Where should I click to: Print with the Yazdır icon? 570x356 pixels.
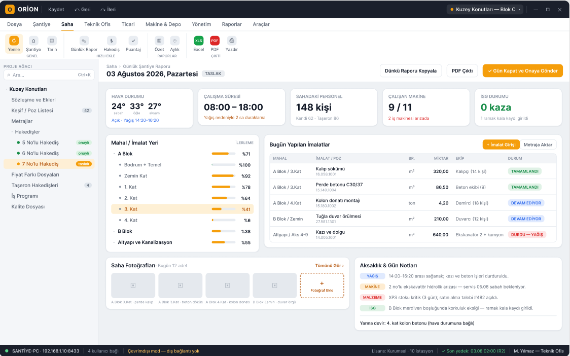(232, 41)
